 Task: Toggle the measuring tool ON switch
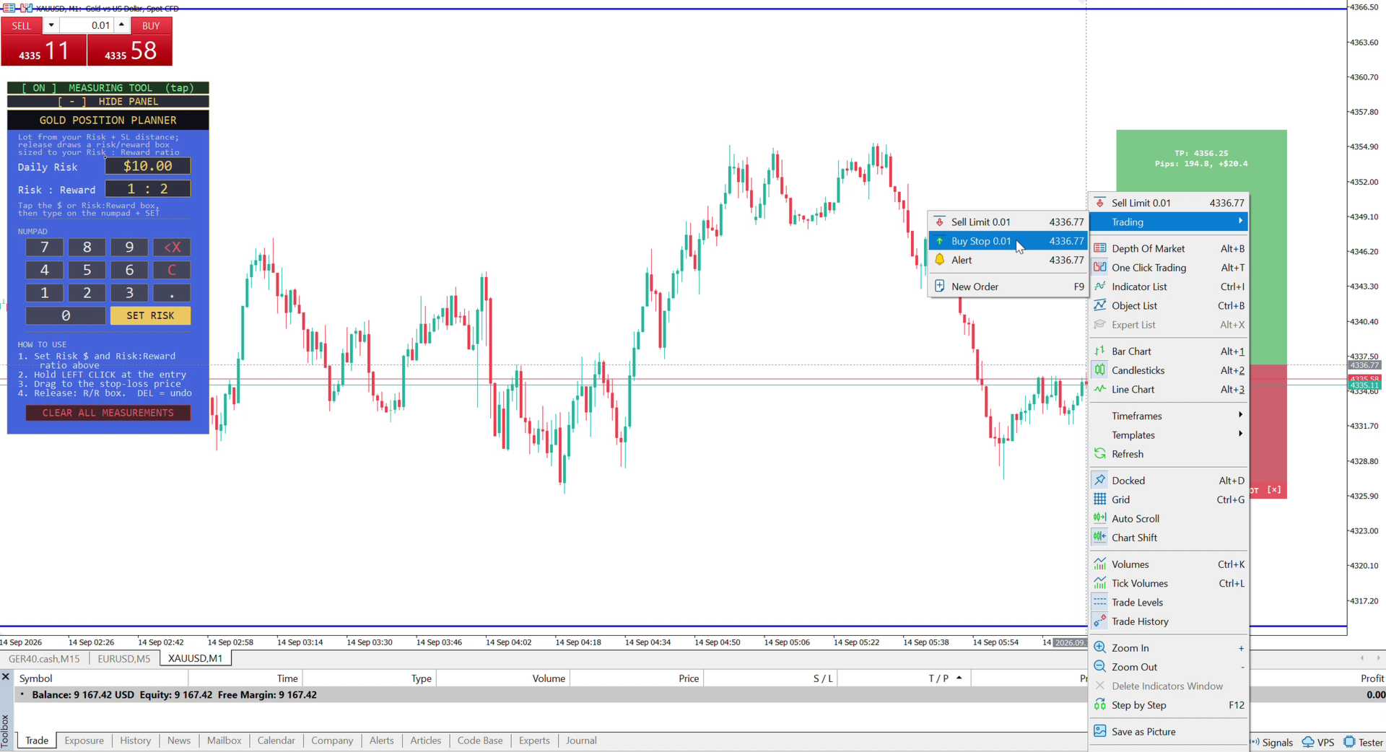[x=108, y=88]
